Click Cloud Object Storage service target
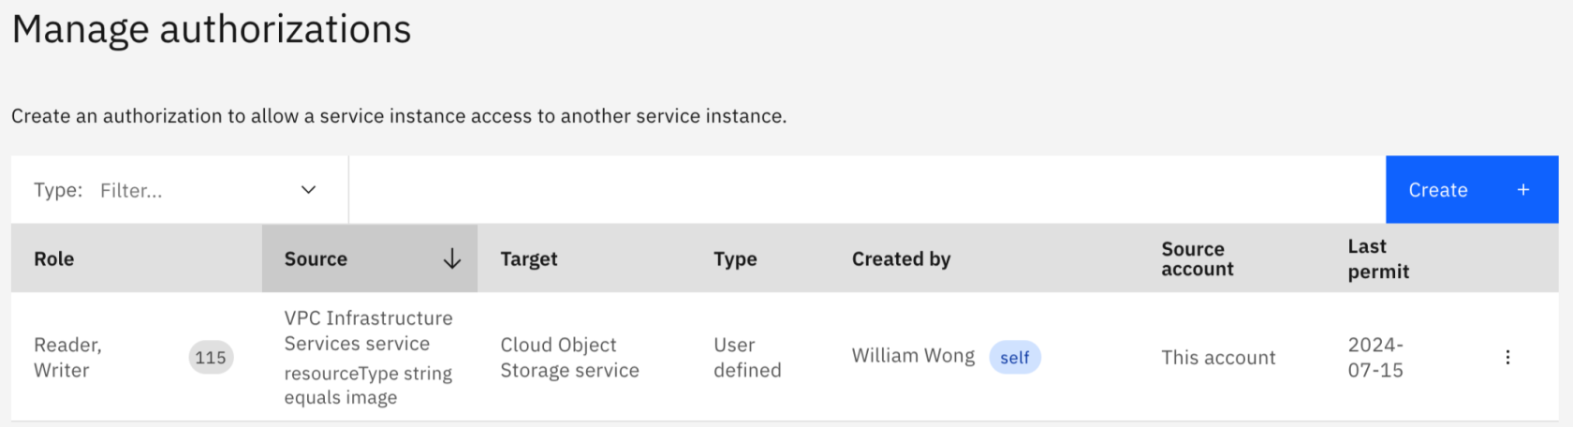1573x427 pixels. coord(569,358)
